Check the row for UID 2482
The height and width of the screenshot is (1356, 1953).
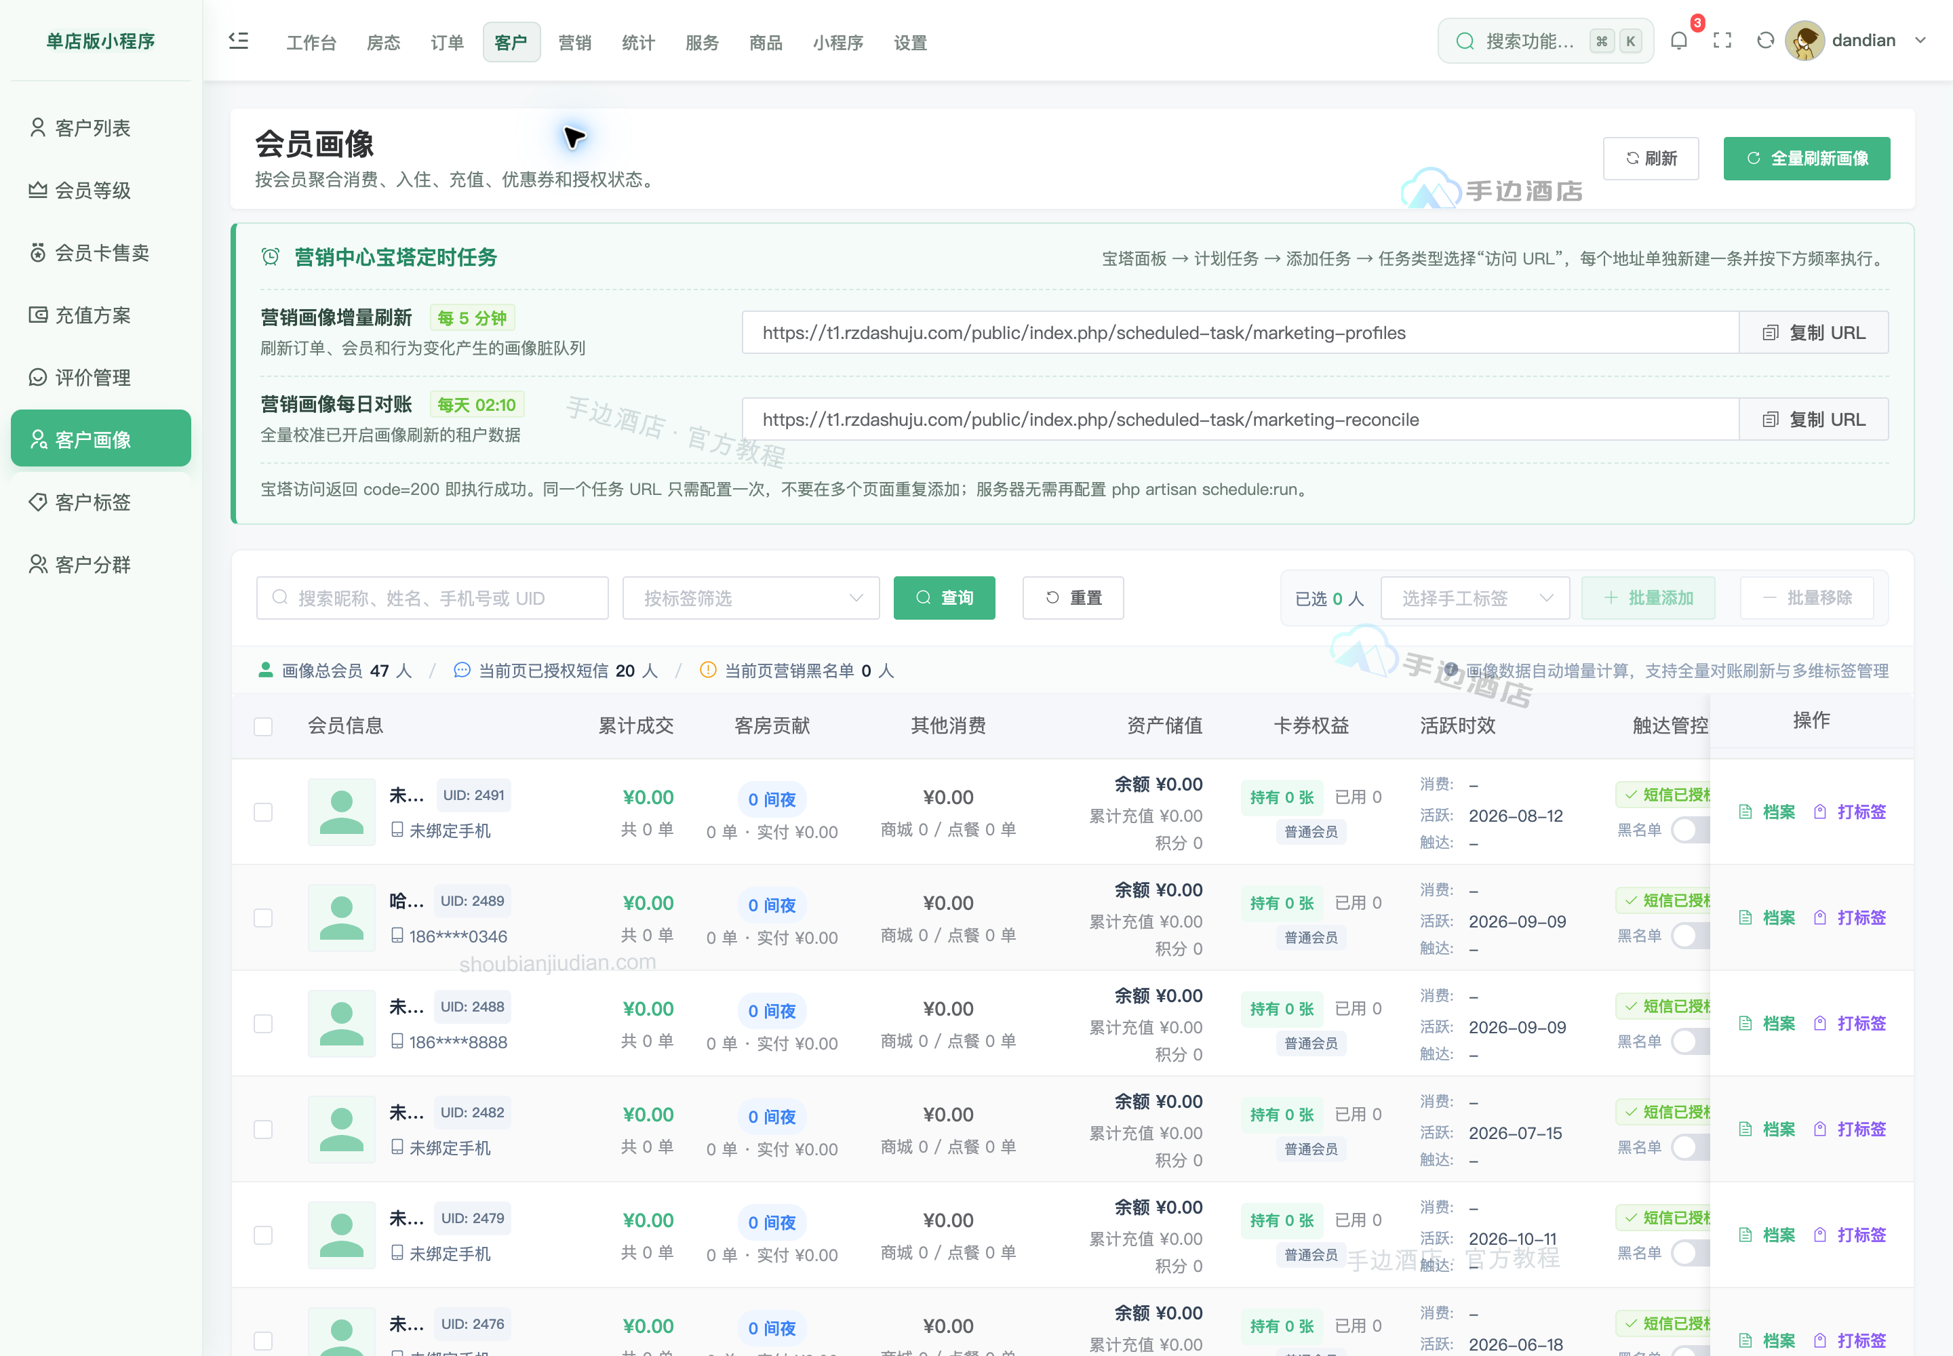click(264, 1129)
